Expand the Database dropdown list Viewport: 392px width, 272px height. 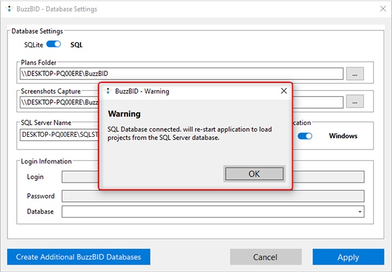(x=360, y=212)
